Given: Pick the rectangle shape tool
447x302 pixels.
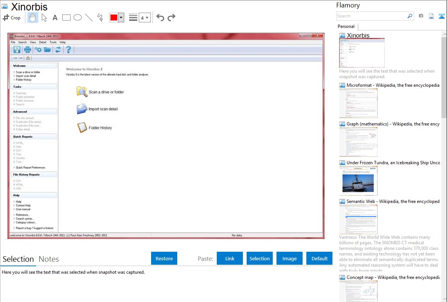Looking at the screenshot, I should point(66,18).
